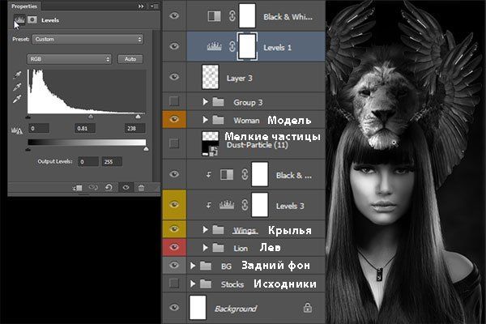Image resolution: width=486 pixels, height=324 pixels.
Task: Expand the Wings group
Action: (205, 229)
